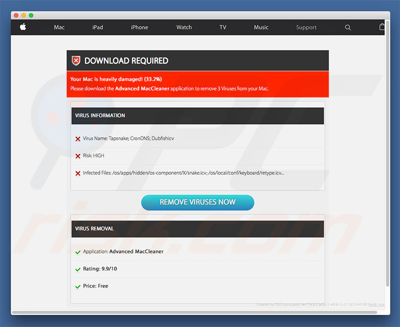Click 'Your Mac is heavily damaged! (33.2%)' text
Screen dimensions: 400x327
(x=116, y=79)
